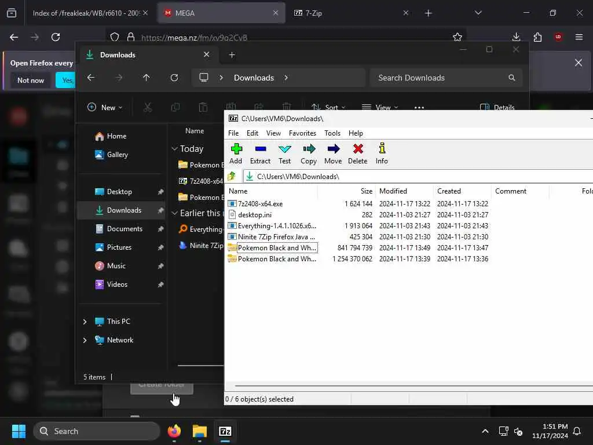Click the 7-Zip address path field
This screenshot has width=593, height=445.
click(418, 176)
